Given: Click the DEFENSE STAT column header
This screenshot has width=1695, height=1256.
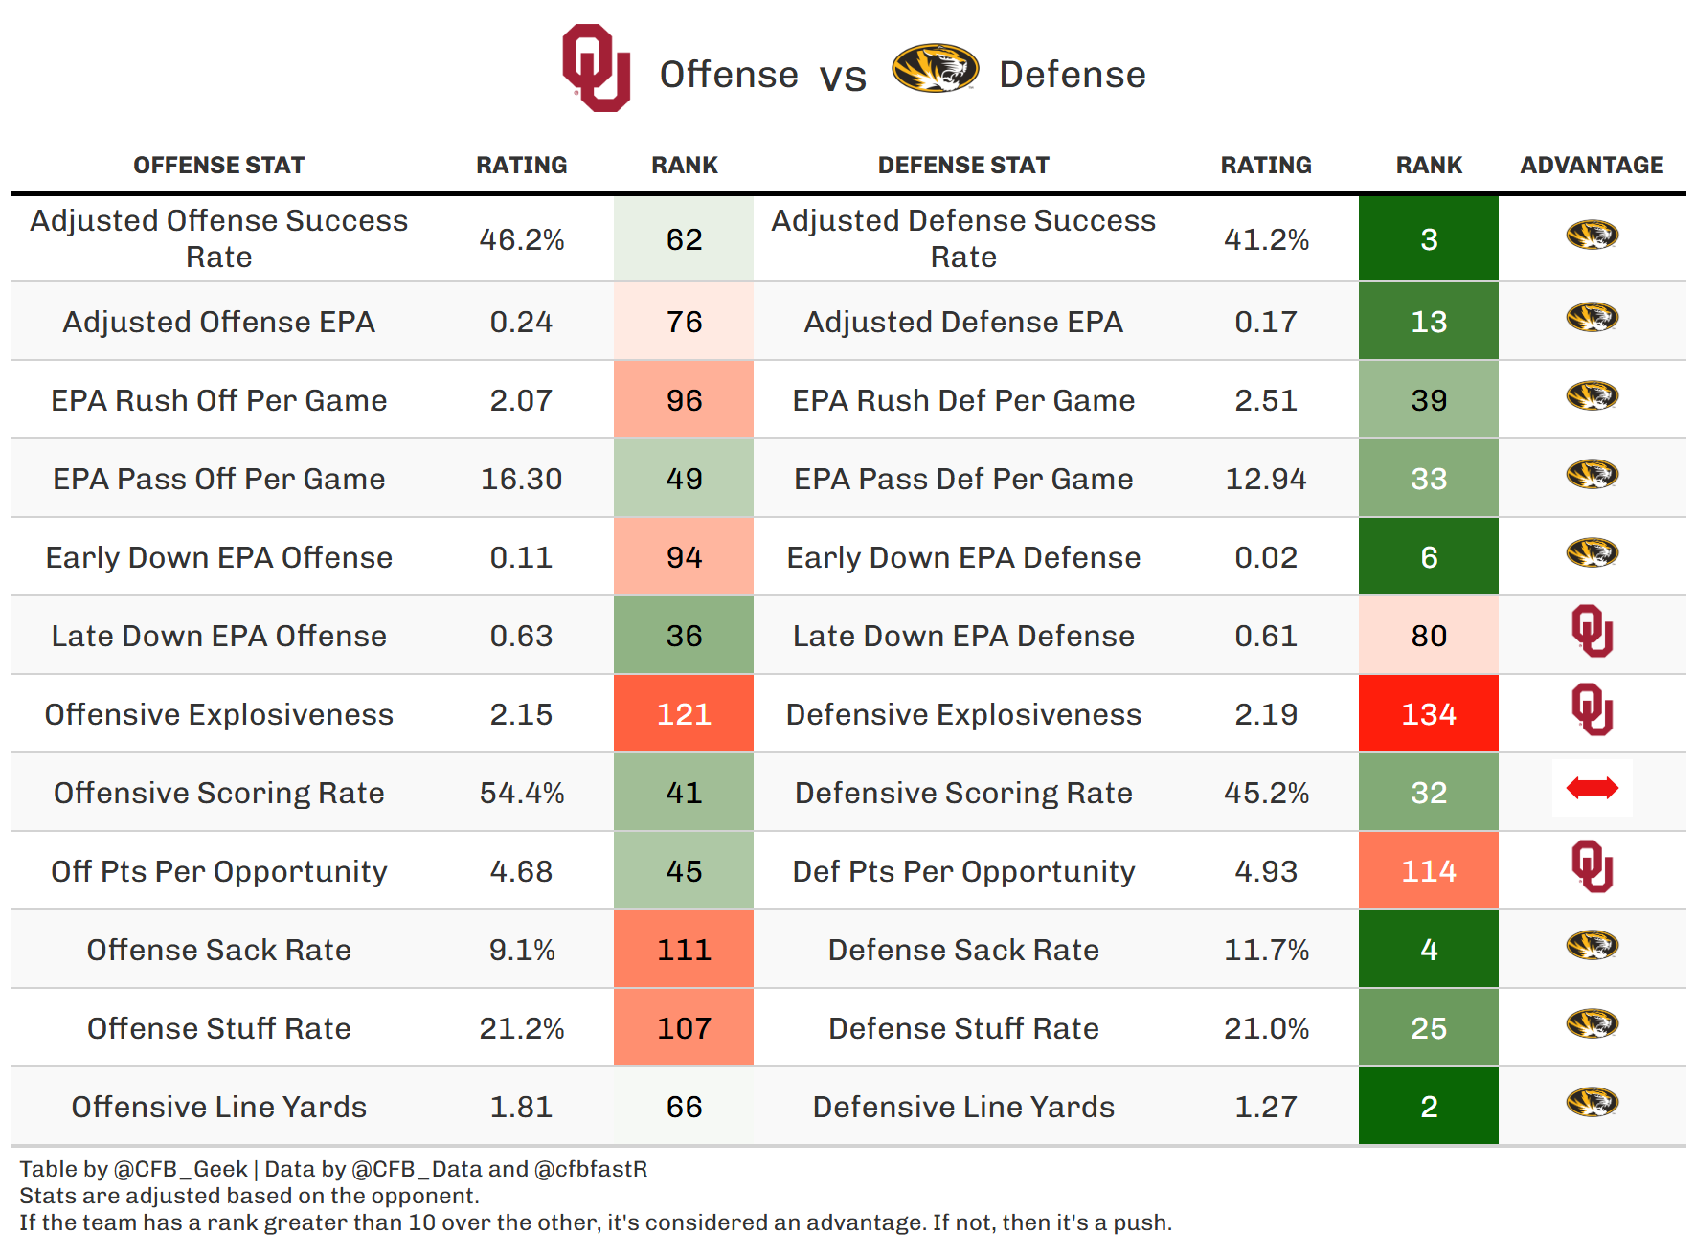Looking at the screenshot, I should (963, 166).
